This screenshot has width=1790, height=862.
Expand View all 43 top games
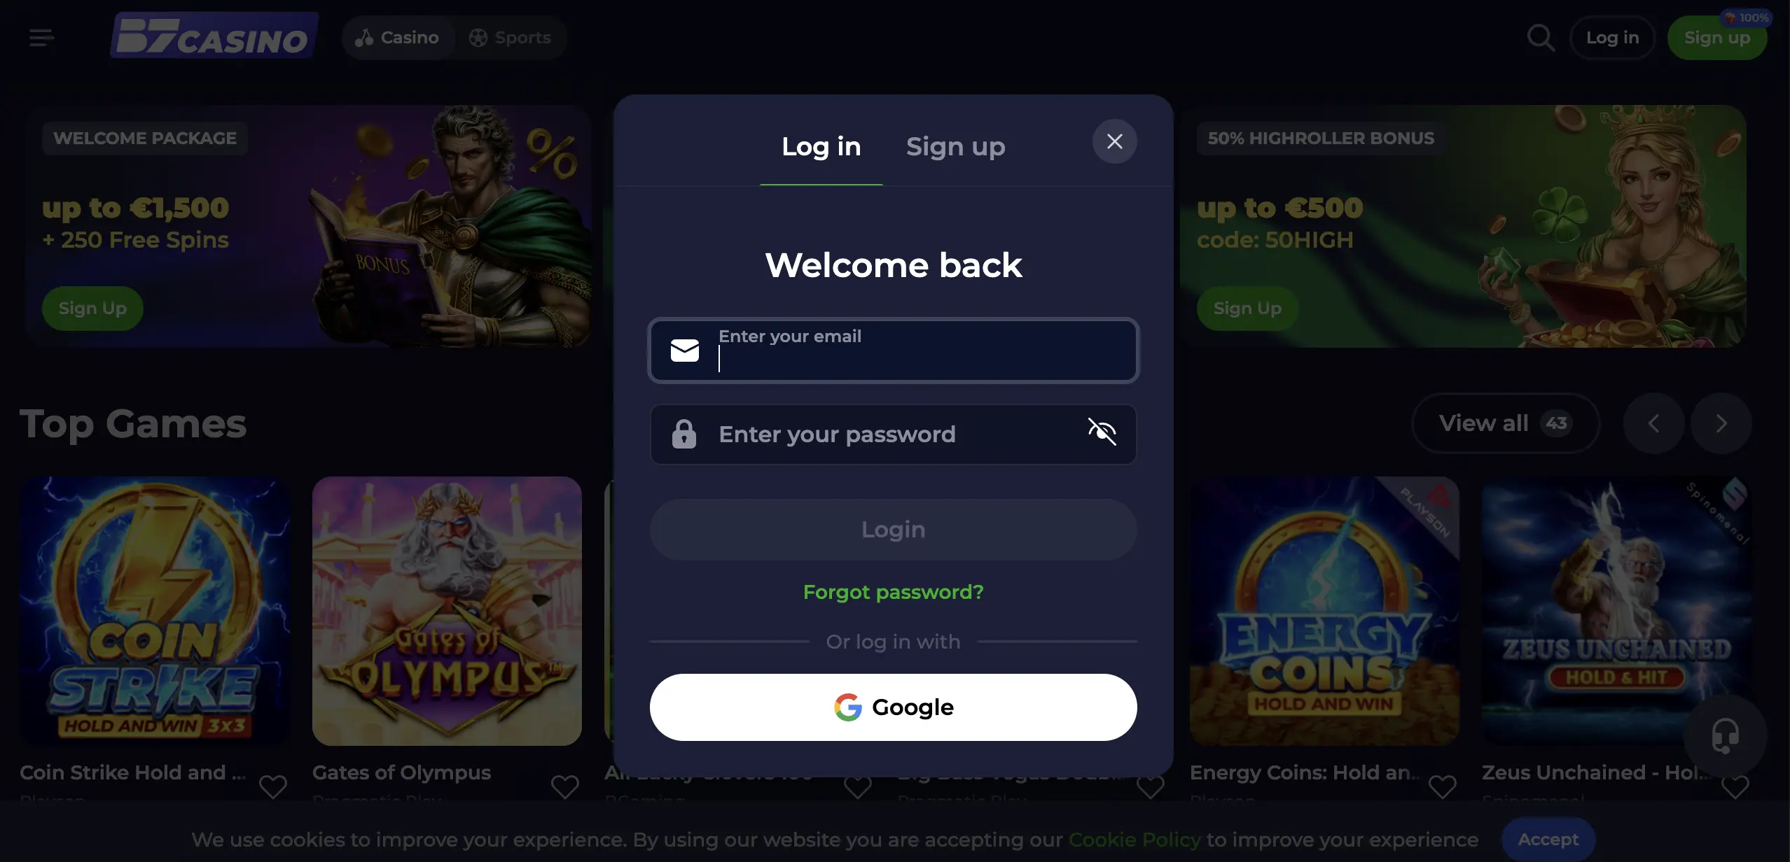point(1506,423)
